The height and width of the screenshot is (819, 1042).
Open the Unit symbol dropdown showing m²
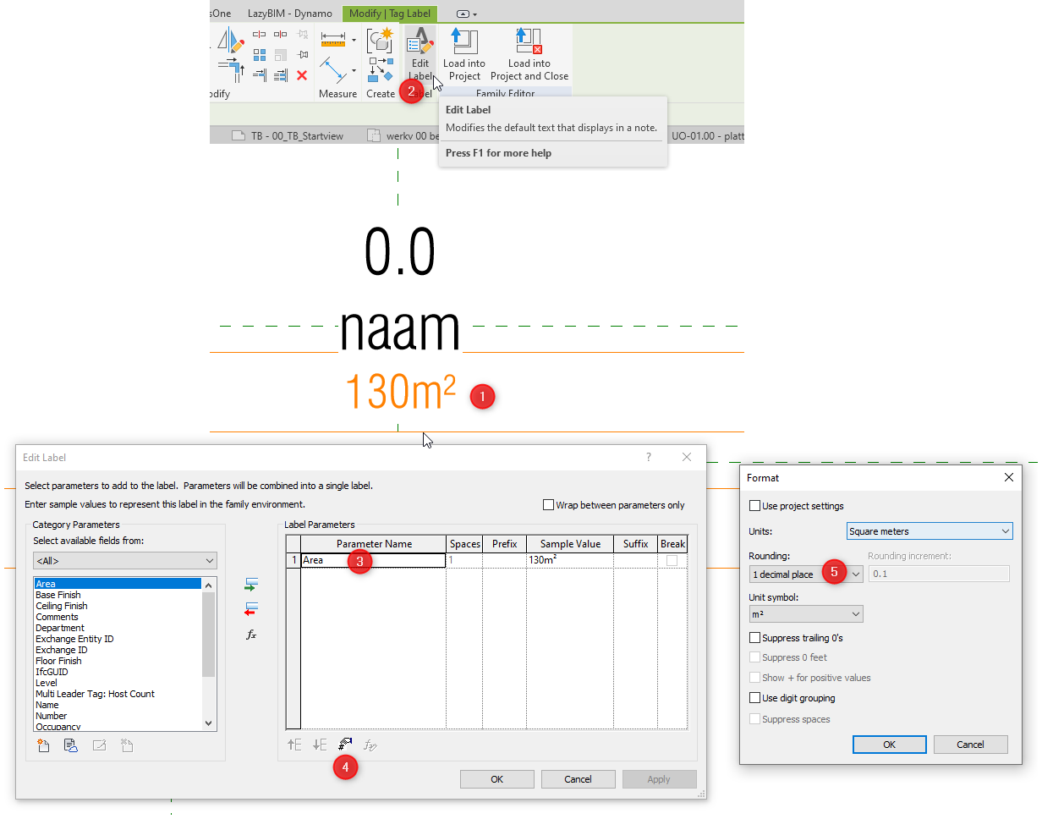(805, 613)
